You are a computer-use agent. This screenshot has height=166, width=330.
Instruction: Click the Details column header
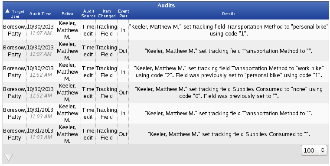pyautogui.click(x=229, y=14)
